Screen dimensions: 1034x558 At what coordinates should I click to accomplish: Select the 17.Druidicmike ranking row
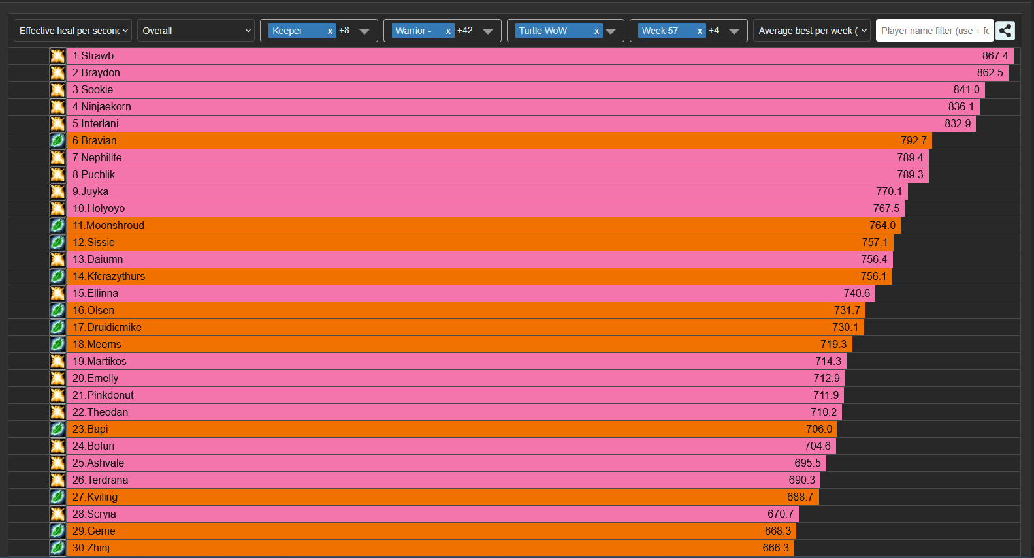click(x=466, y=328)
